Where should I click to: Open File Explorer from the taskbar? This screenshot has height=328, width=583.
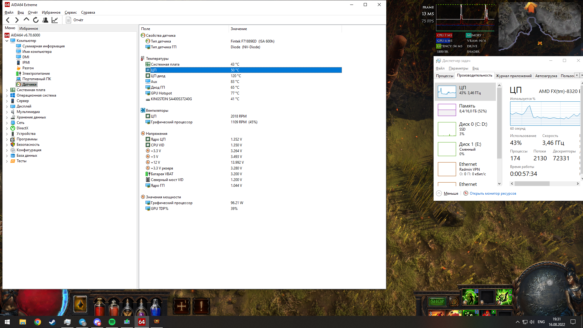[x=23, y=322]
